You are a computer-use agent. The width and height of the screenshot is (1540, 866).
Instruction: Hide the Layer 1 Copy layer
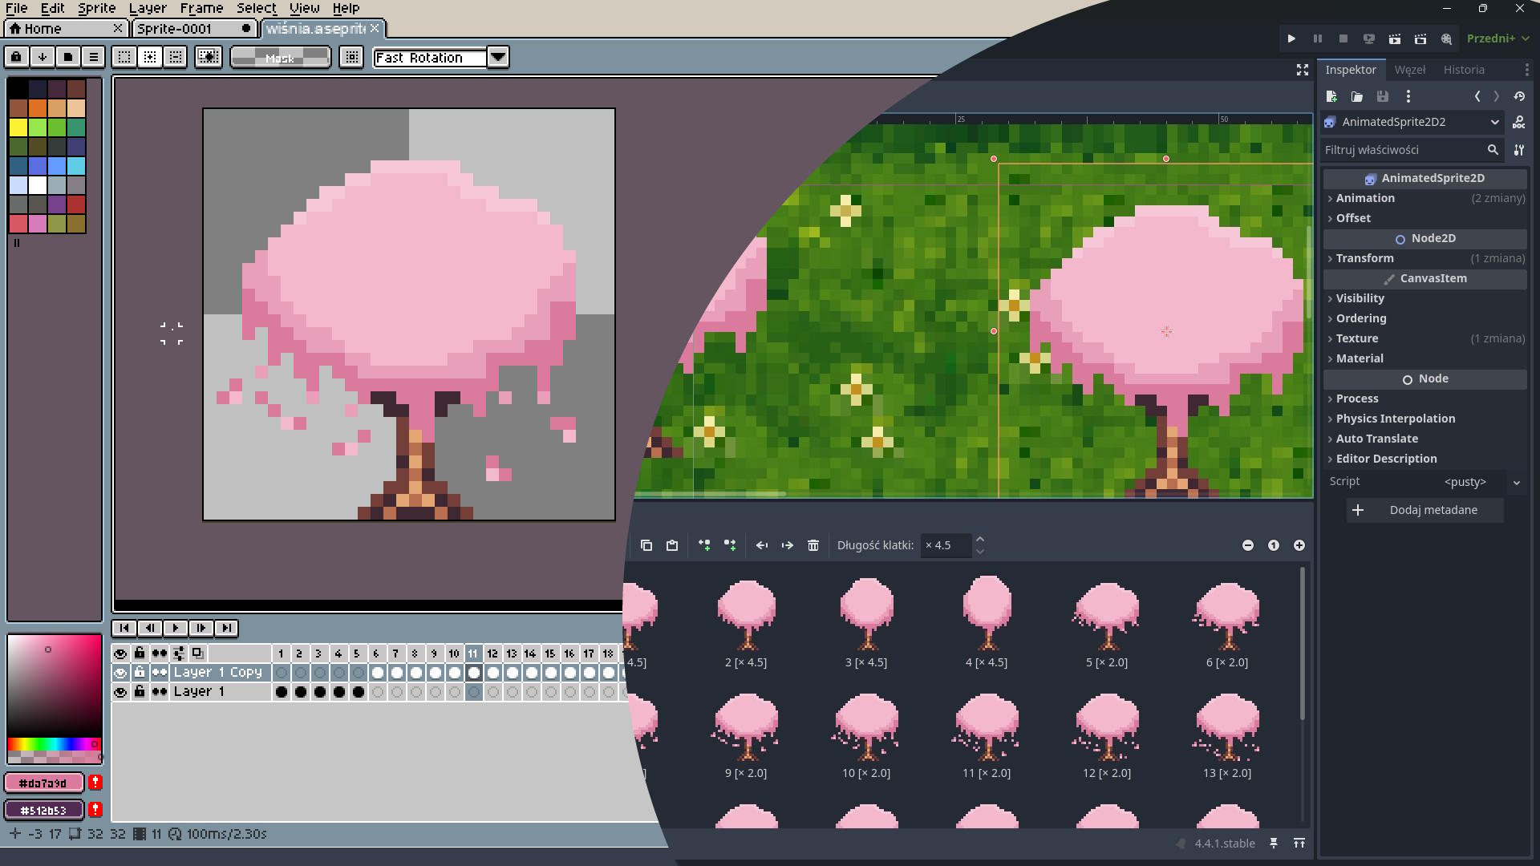pos(121,673)
